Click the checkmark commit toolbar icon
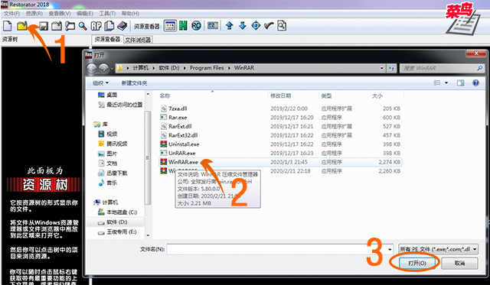 (269, 26)
